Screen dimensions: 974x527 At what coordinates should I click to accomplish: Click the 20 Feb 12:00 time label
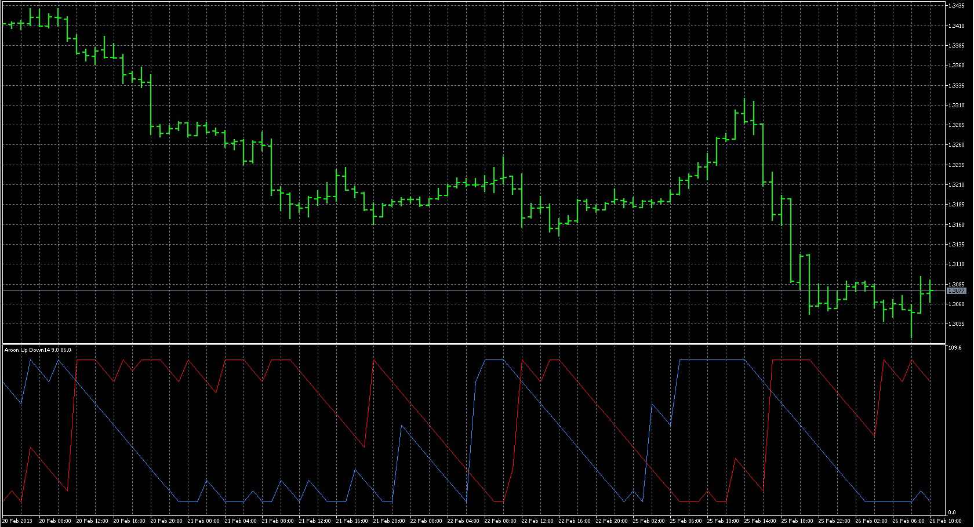[92, 521]
